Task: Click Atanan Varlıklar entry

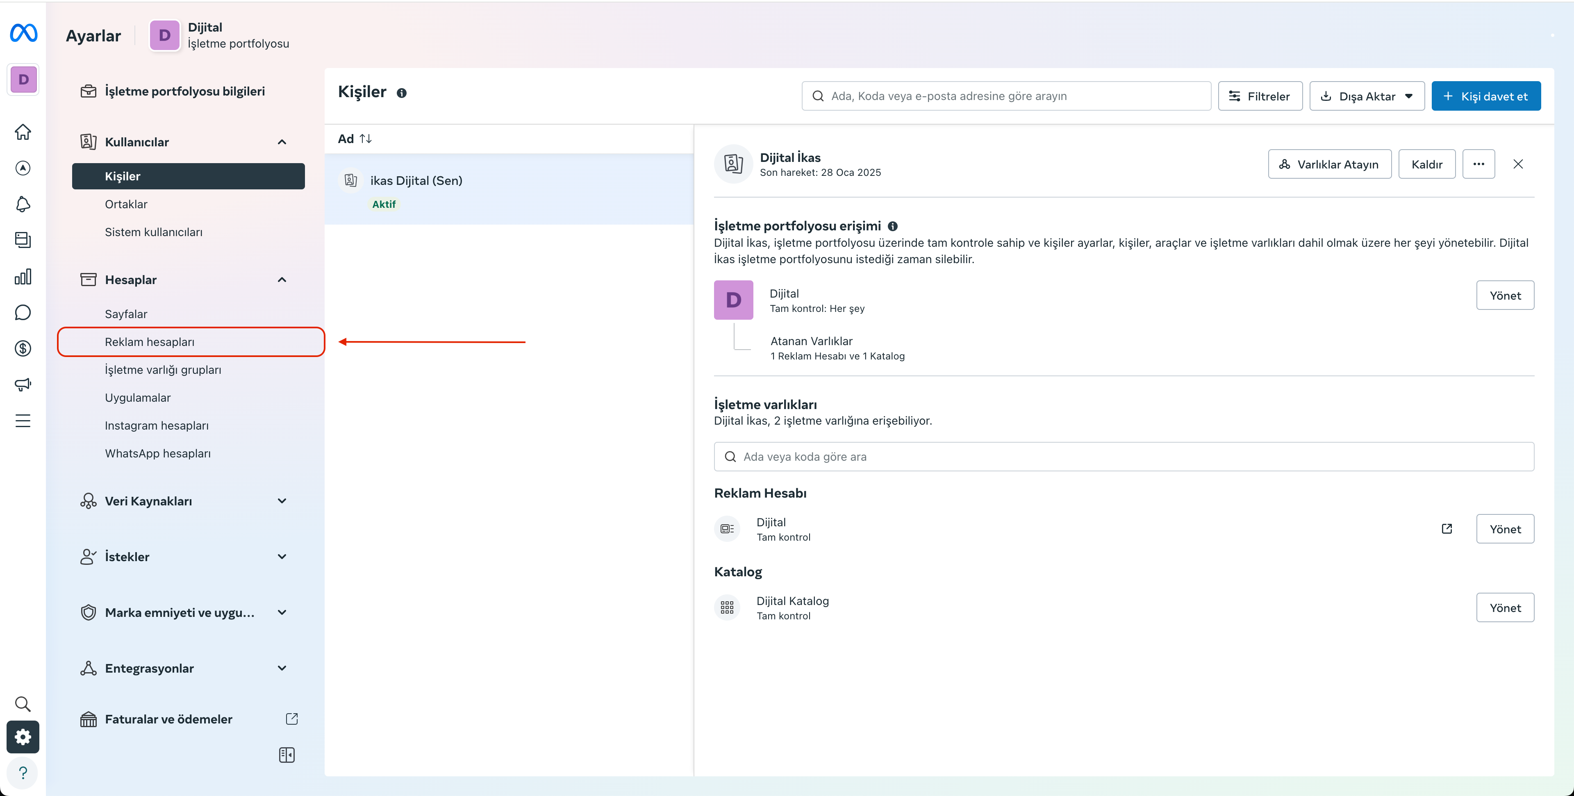Action: pyautogui.click(x=837, y=348)
